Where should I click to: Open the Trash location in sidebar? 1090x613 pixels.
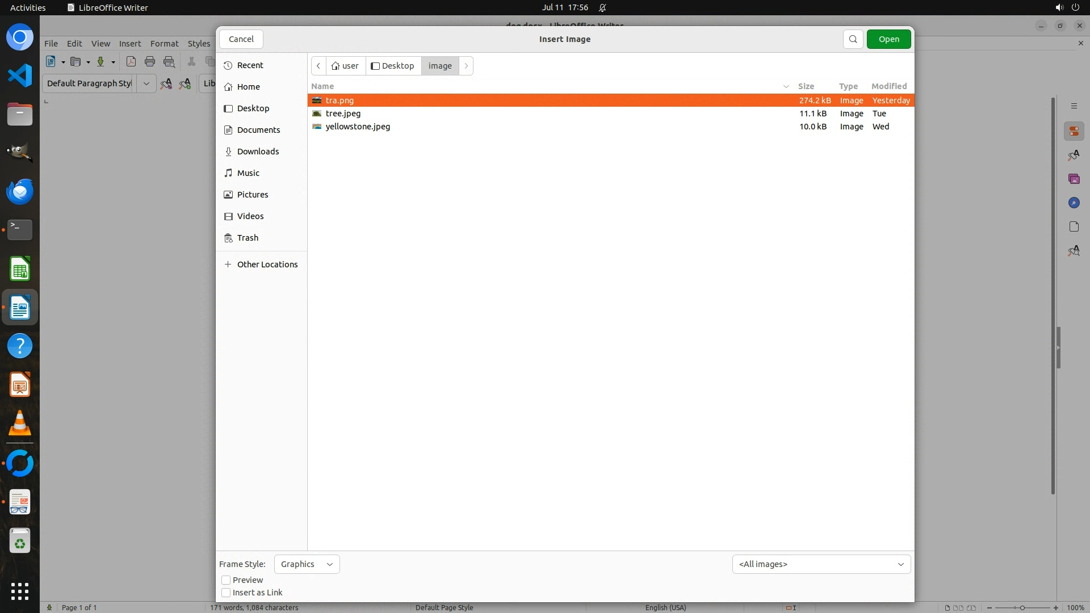click(248, 238)
